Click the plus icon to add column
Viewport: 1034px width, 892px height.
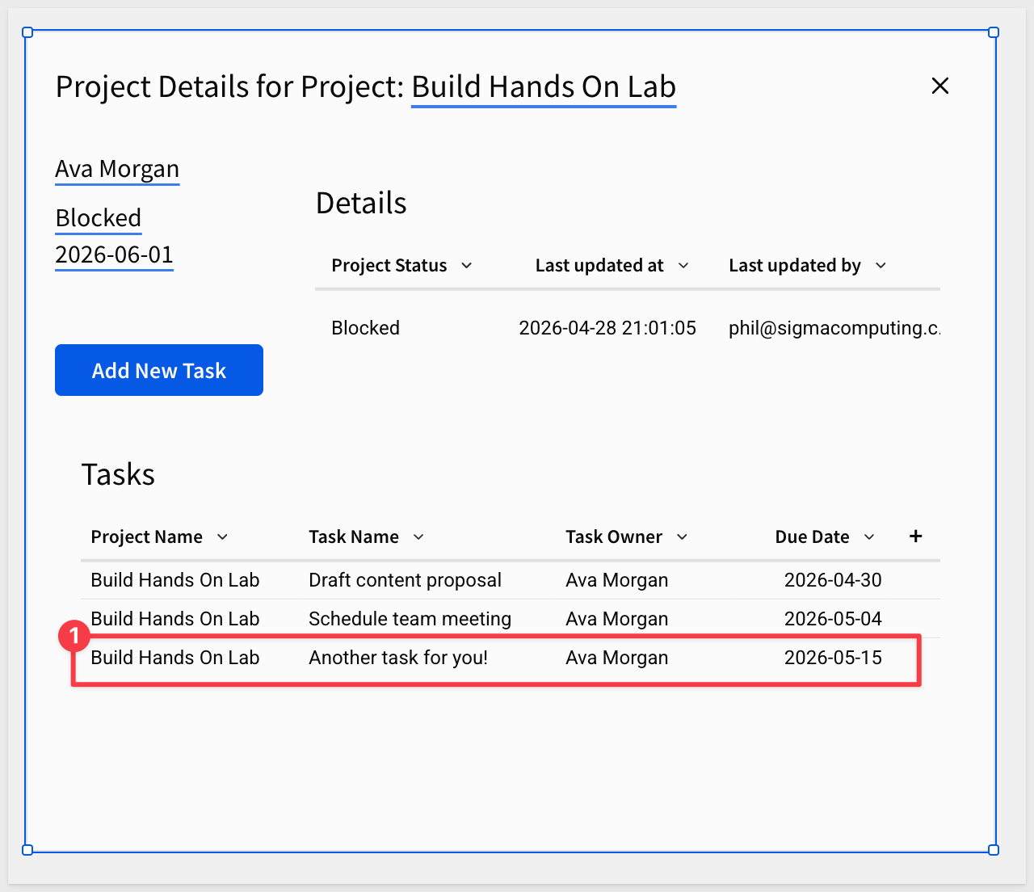[915, 536]
